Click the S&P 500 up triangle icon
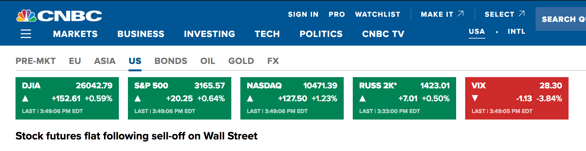The image size is (586, 151). [x=138, y=99]
